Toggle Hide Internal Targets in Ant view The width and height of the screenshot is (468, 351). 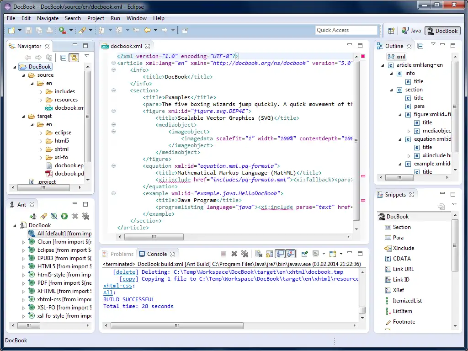coord(54,216)
